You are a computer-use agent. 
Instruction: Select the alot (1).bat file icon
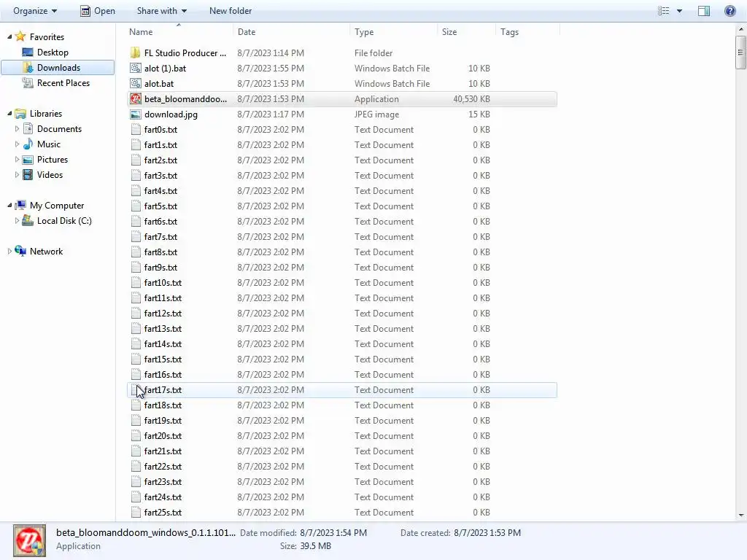pos(135,68)
